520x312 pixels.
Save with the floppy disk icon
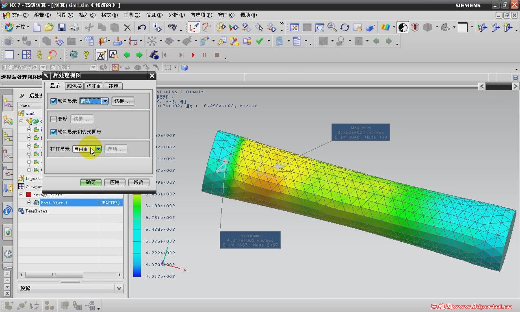62,27
